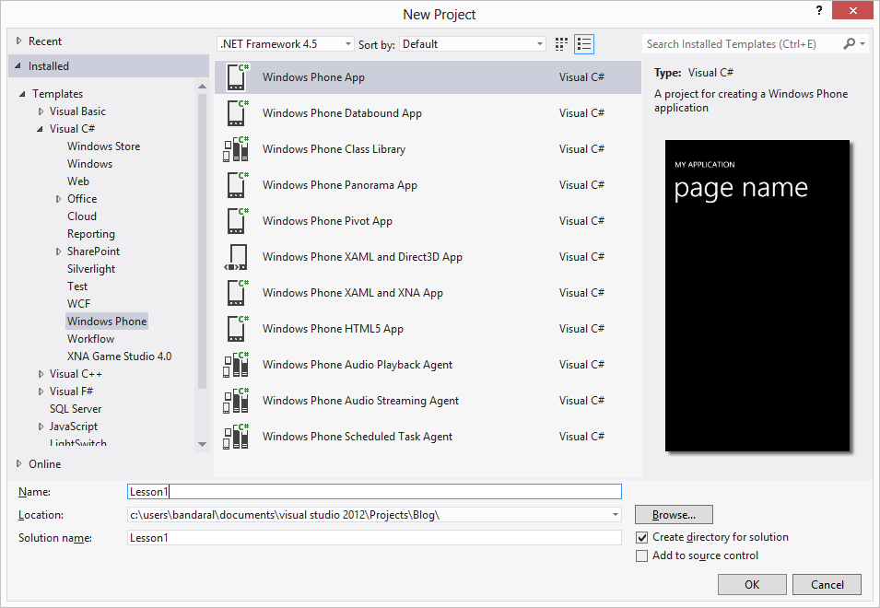Select the Windows Phone category

[x=107, y=321]
